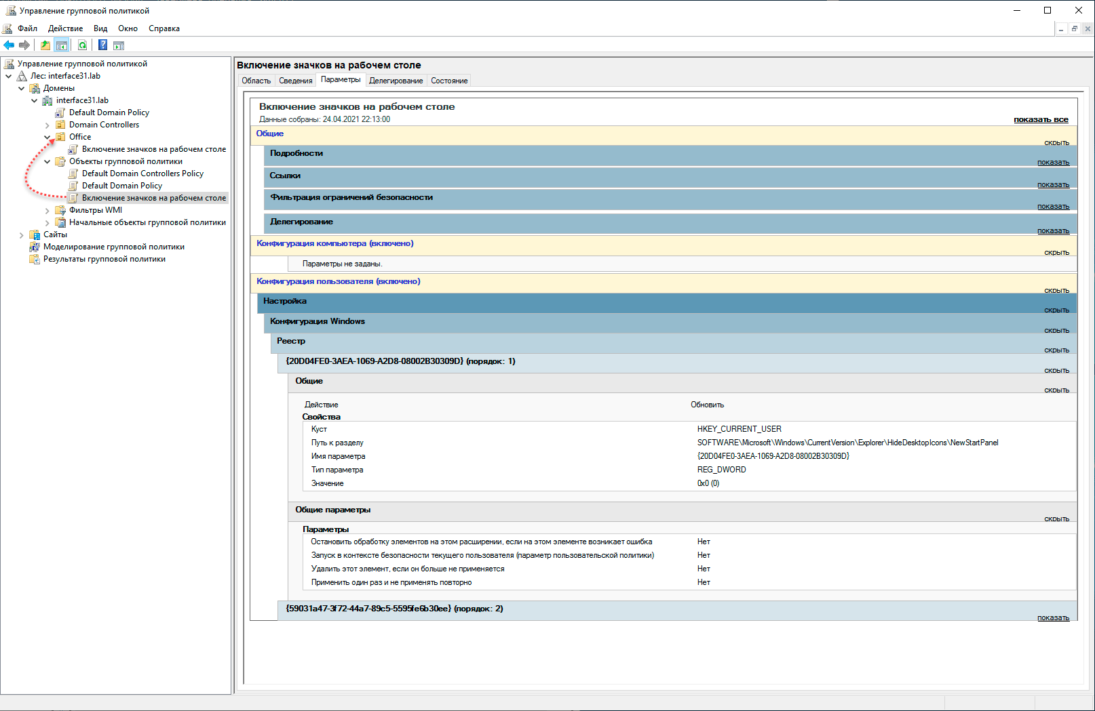Collapse the Office organizational unit
Viewport: 1095px width, 711px height.
[47, 137]
